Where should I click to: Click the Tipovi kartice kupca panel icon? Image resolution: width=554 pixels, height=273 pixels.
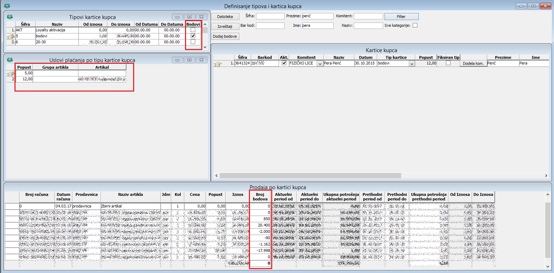(10, 17)
